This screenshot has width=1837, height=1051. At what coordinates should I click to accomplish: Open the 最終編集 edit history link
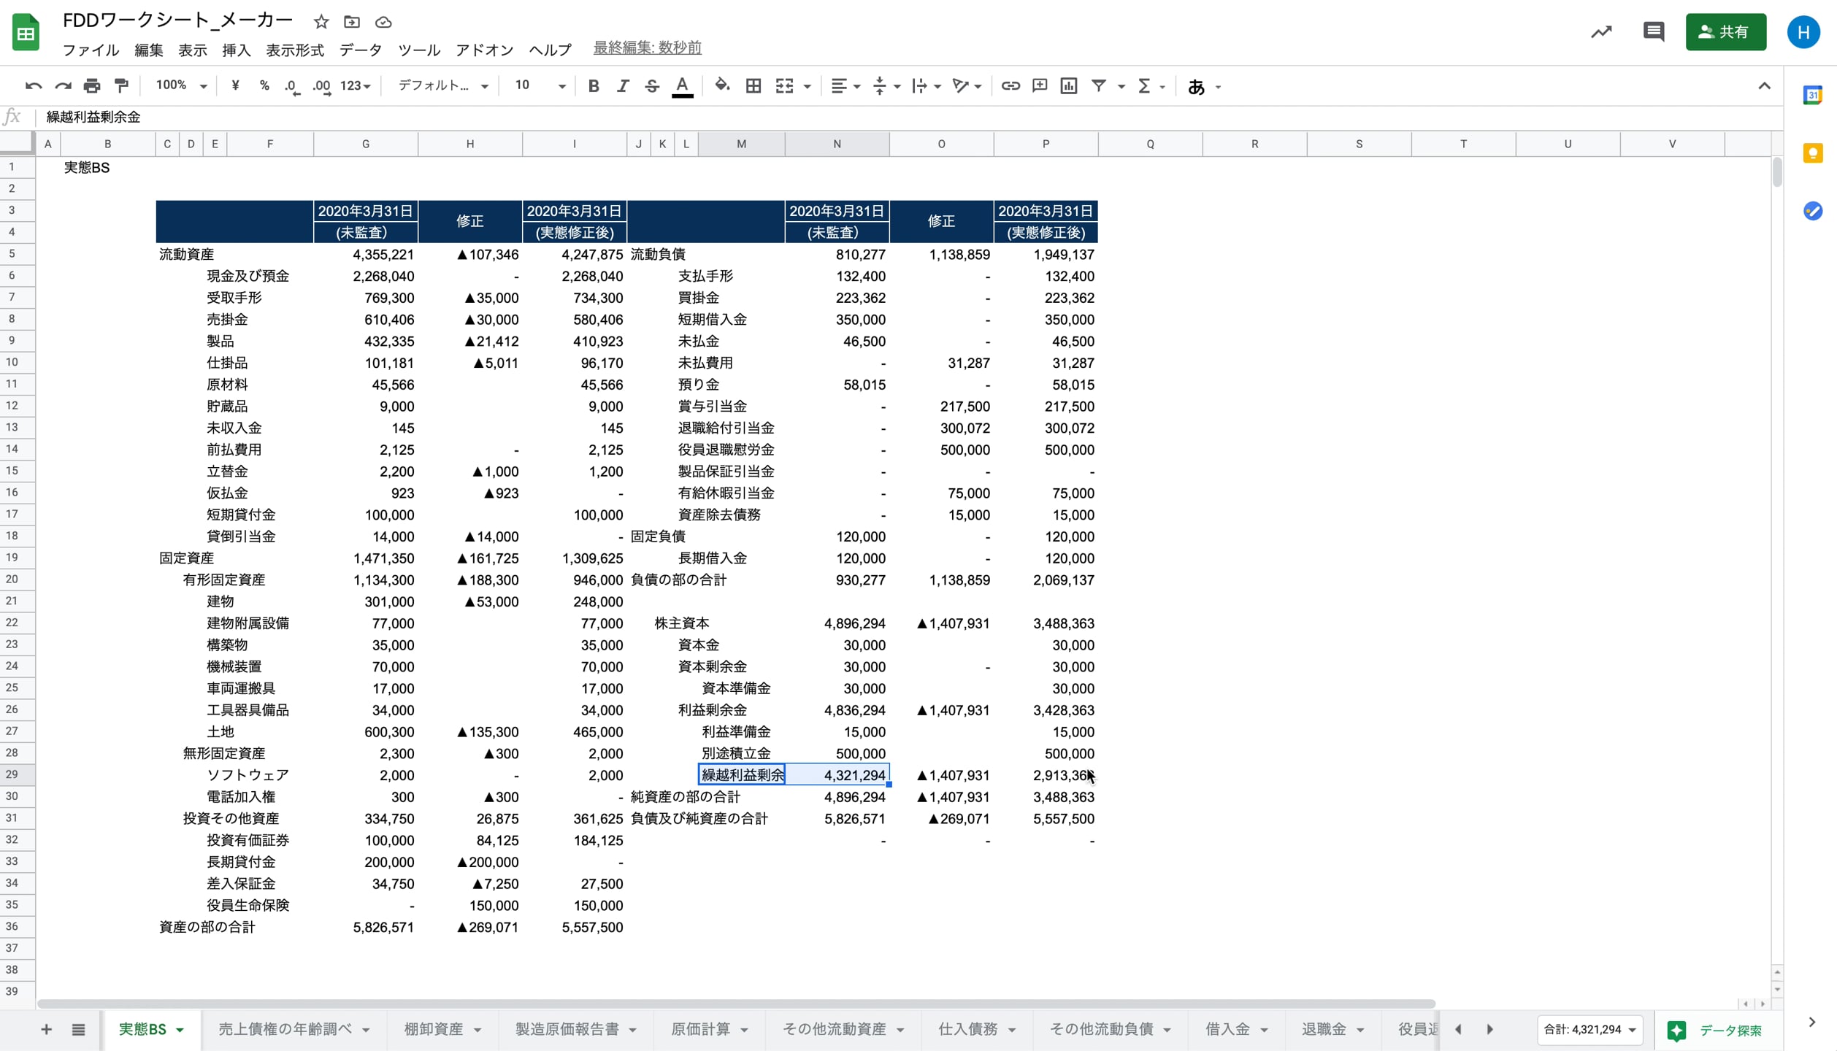[x=647, y=48]
